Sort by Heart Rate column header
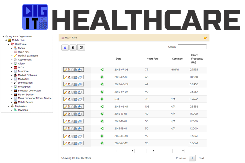This screenshot has width=245, height=163. click(152, 59)
